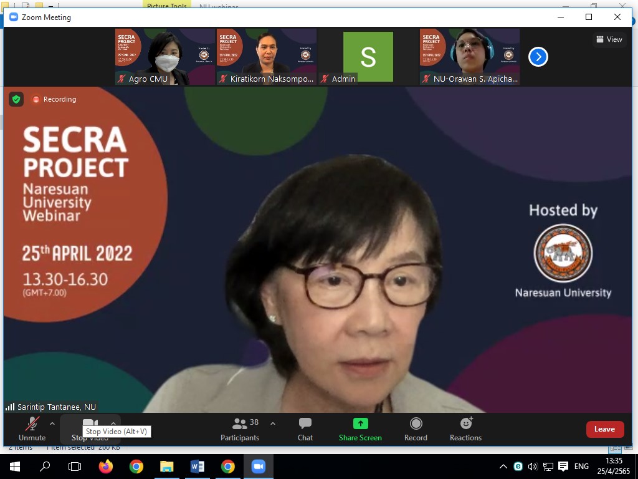Select Kiratikorn Naksompo participant thumbnail
Screen dimensions: 638x479
pyautogui.click(x=267, y=57)
